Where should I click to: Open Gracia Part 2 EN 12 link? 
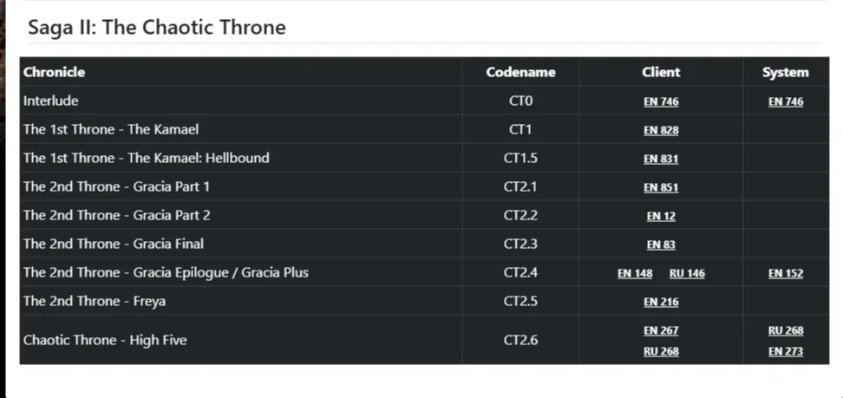(661, 216)
